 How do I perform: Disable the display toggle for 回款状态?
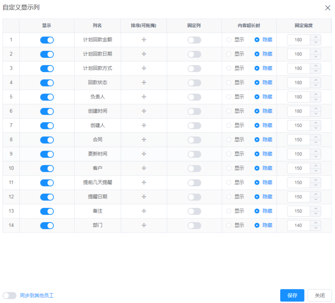pos(47,82)
